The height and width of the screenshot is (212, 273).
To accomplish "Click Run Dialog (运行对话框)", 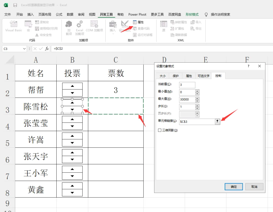I will click(143, 35).
